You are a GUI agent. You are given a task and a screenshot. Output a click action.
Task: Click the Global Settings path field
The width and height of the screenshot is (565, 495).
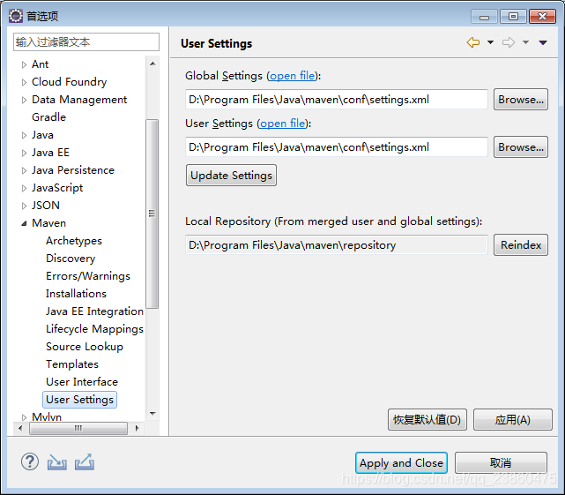tap(337, 99)
